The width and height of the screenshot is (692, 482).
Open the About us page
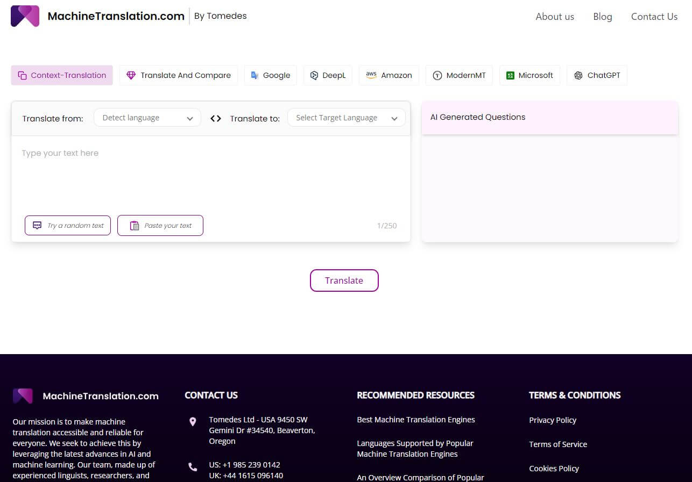click(555, 17)
